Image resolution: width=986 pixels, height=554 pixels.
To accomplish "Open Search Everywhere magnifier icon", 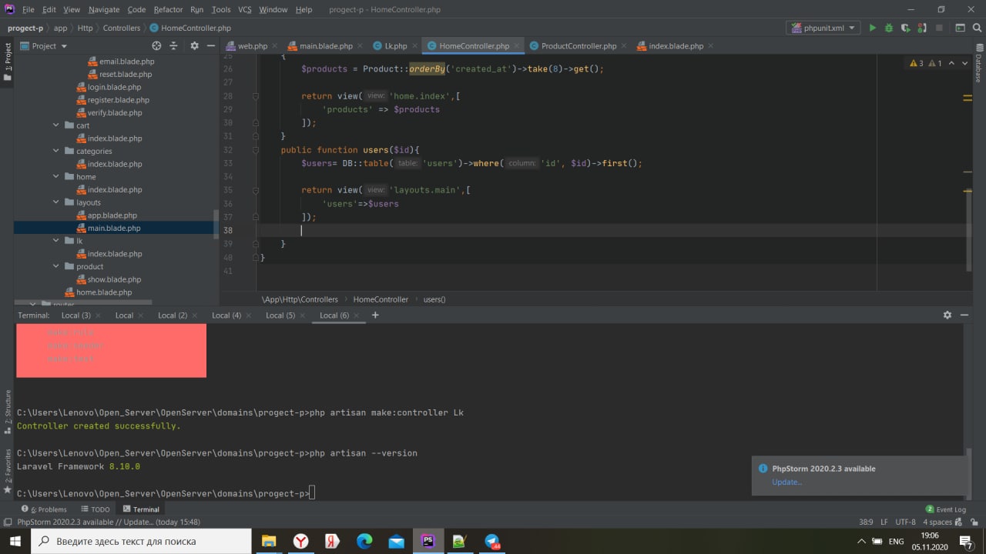I will (977, 28).
